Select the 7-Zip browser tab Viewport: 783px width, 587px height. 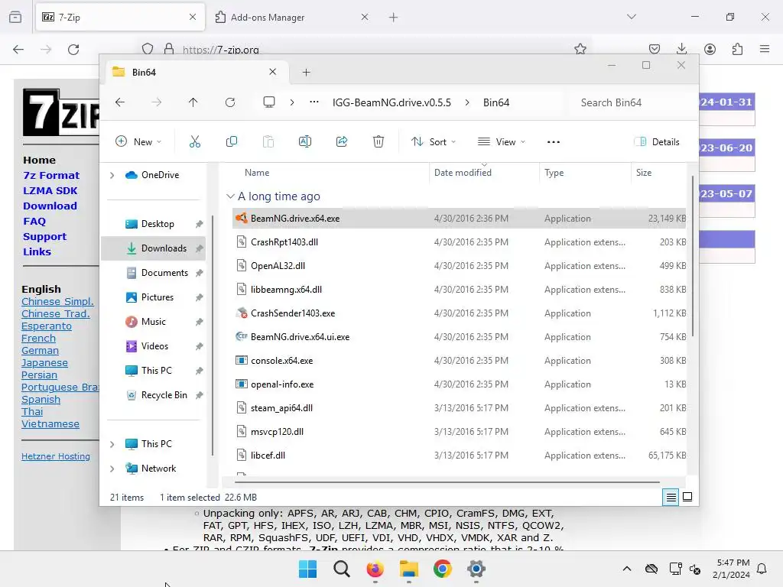[x=120, y=18]
